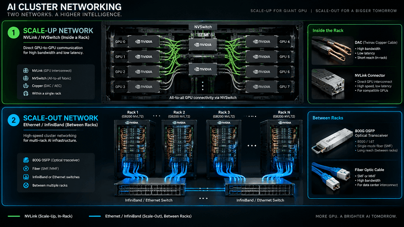Click the 800G OSFP optical transceiver list icon
This screenshot has width=404, height=227.
click(26, 160)
